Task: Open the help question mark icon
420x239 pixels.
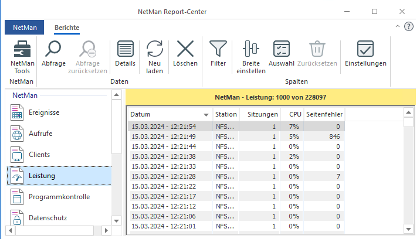Action: tap(409, 27)
